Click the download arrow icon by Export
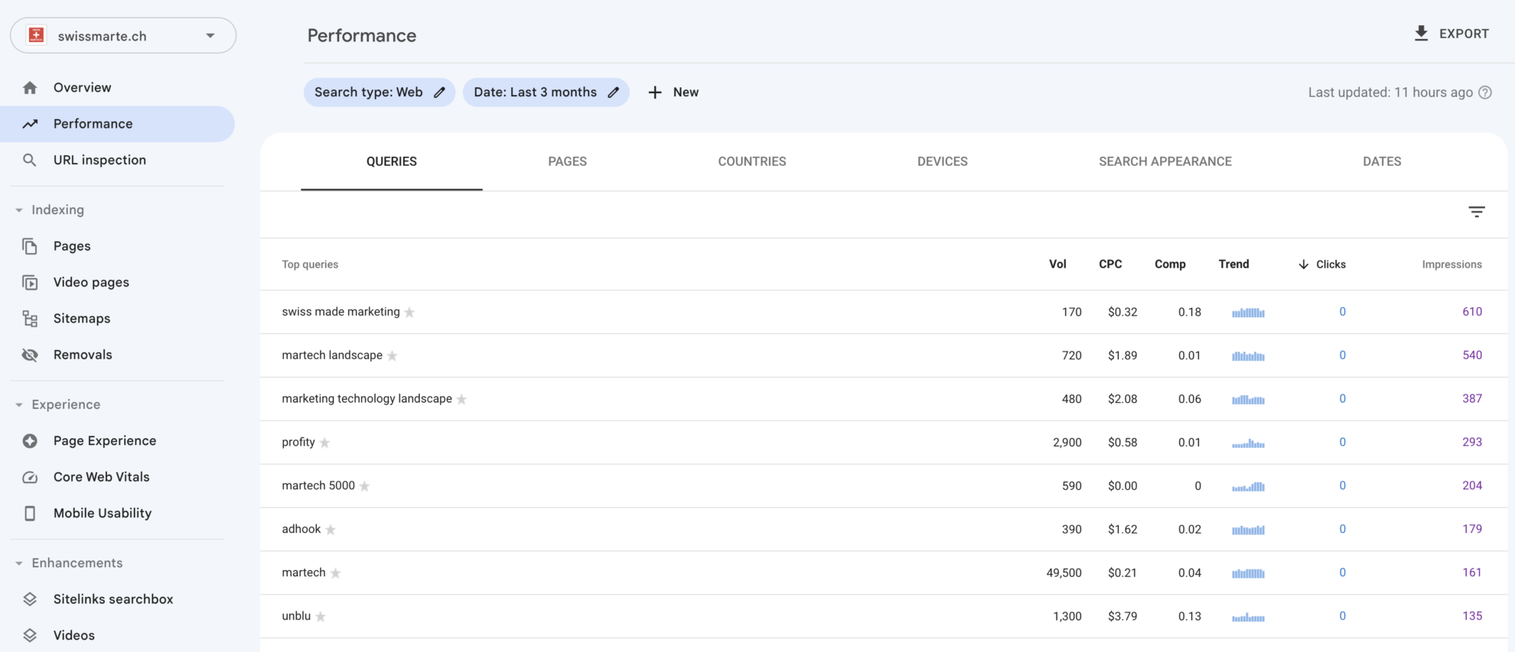The image size is (1515, 652). [1421, 34]
